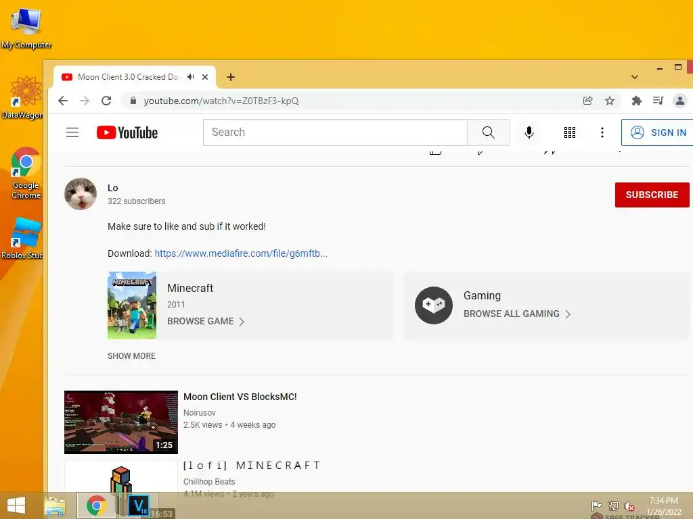Subscribe to the Lo channel

pos(652,195)
